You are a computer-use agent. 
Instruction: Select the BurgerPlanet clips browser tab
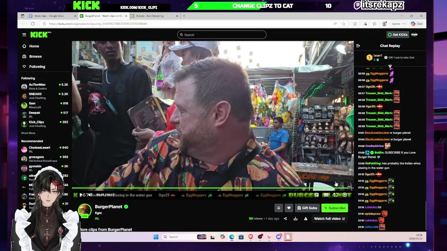(x=103, y=16)
